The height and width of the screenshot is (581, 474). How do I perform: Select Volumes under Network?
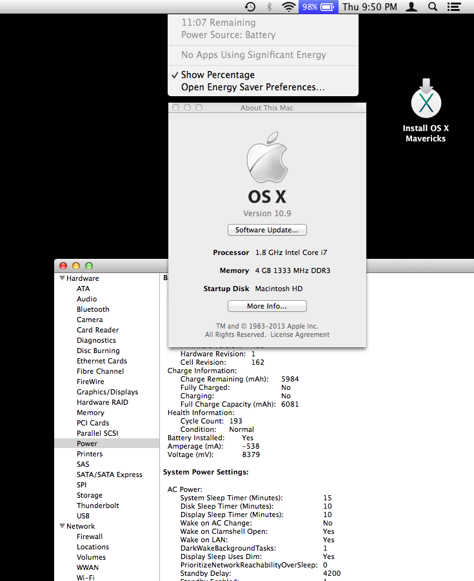91,557
